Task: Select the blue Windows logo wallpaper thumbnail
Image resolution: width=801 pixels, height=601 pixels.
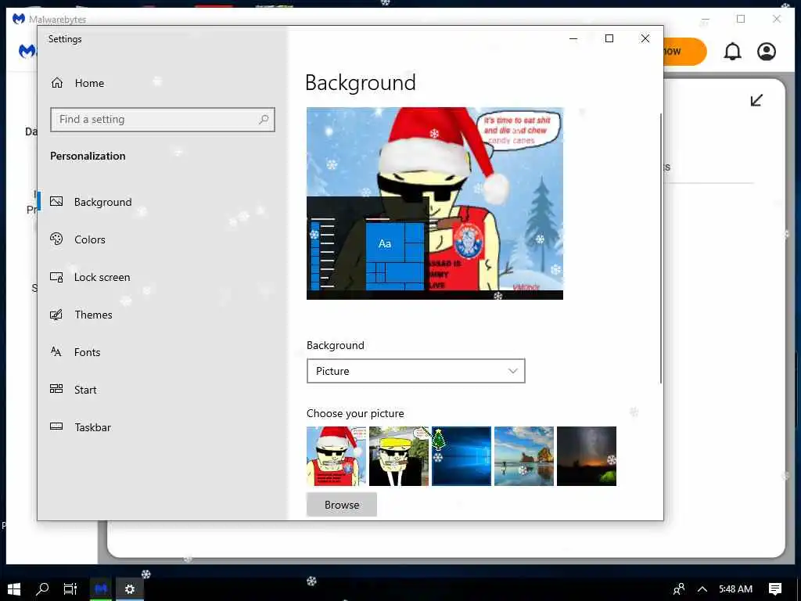Action: click(462, 456)
